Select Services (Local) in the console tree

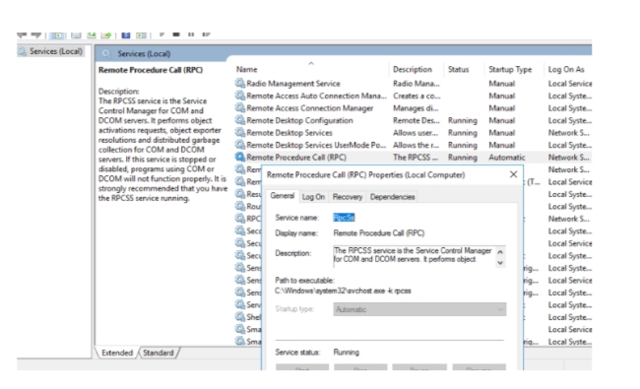coord(55,51)
